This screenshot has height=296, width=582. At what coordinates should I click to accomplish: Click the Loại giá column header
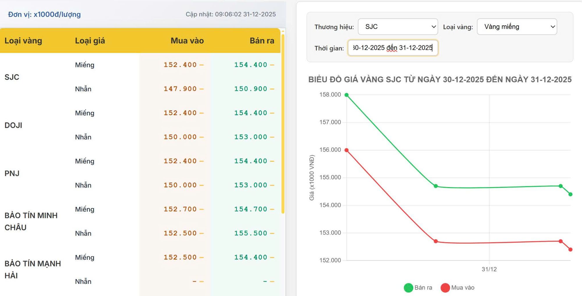(x=90, y=41)
